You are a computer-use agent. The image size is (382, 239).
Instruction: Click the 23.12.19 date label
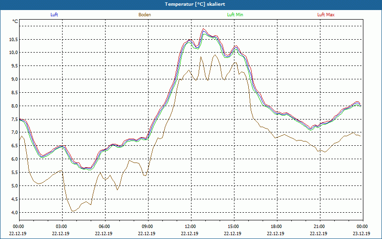(x=361, y=234)
